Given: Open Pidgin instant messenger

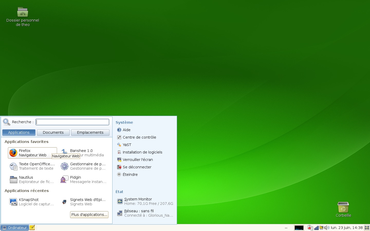Looking at the screenshot, I should (x=84, y=180).
